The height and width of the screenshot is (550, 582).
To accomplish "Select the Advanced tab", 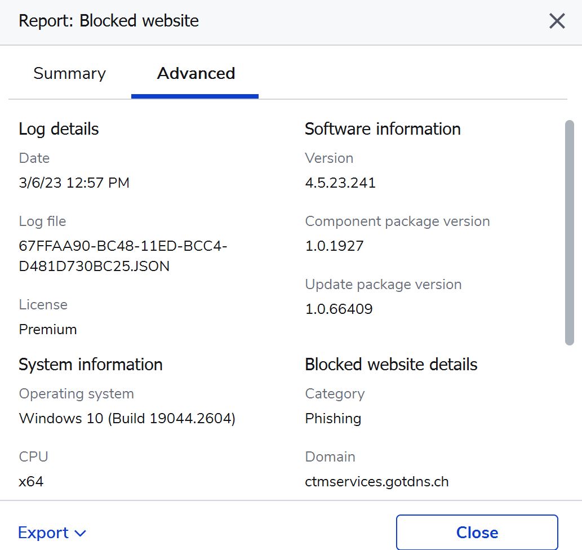I will click(196, 74).
